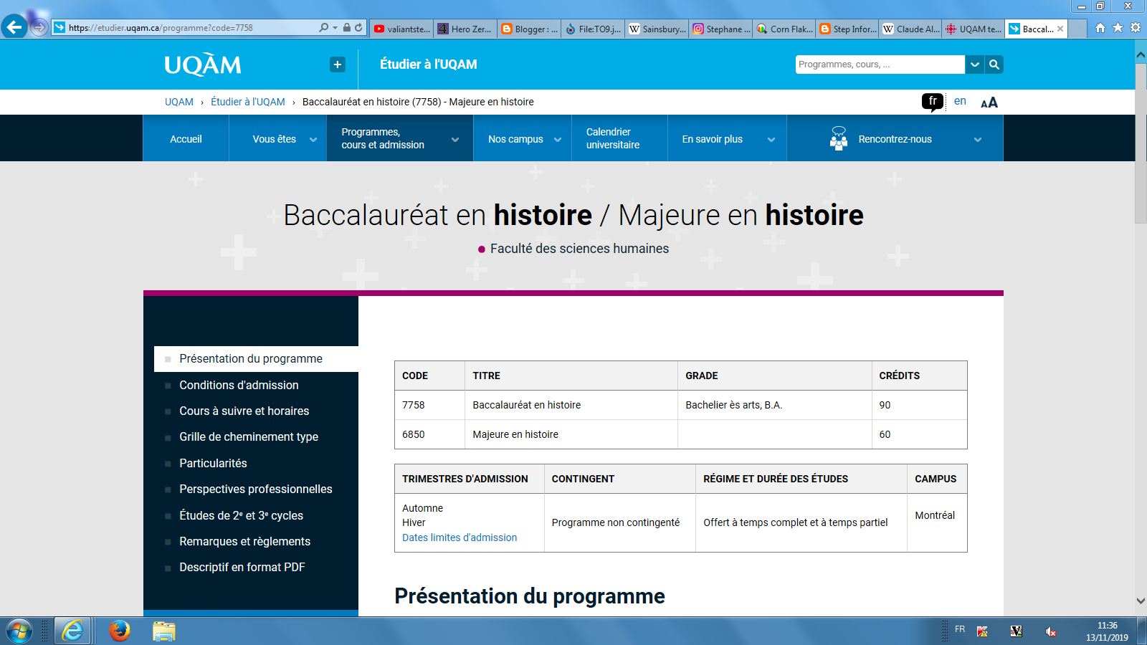The width and height of the screenshot is (1147, 645).
Task: Open the browser Home icon
Action: (x=1100, y=28)
